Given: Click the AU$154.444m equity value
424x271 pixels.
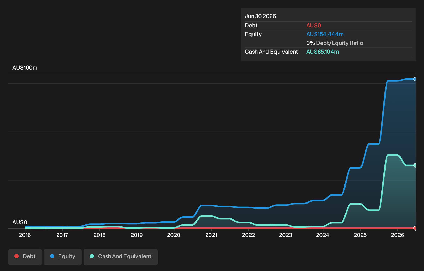Looking at the screenshot, I should coord(325,34).
